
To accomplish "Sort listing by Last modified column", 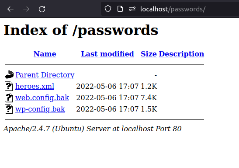I will [x=107, y=54].
